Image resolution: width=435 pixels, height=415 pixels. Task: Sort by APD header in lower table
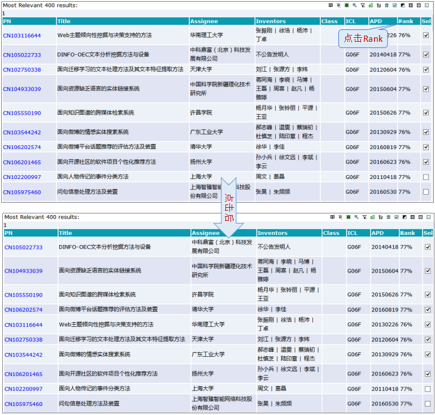click(x=377, y=233)
